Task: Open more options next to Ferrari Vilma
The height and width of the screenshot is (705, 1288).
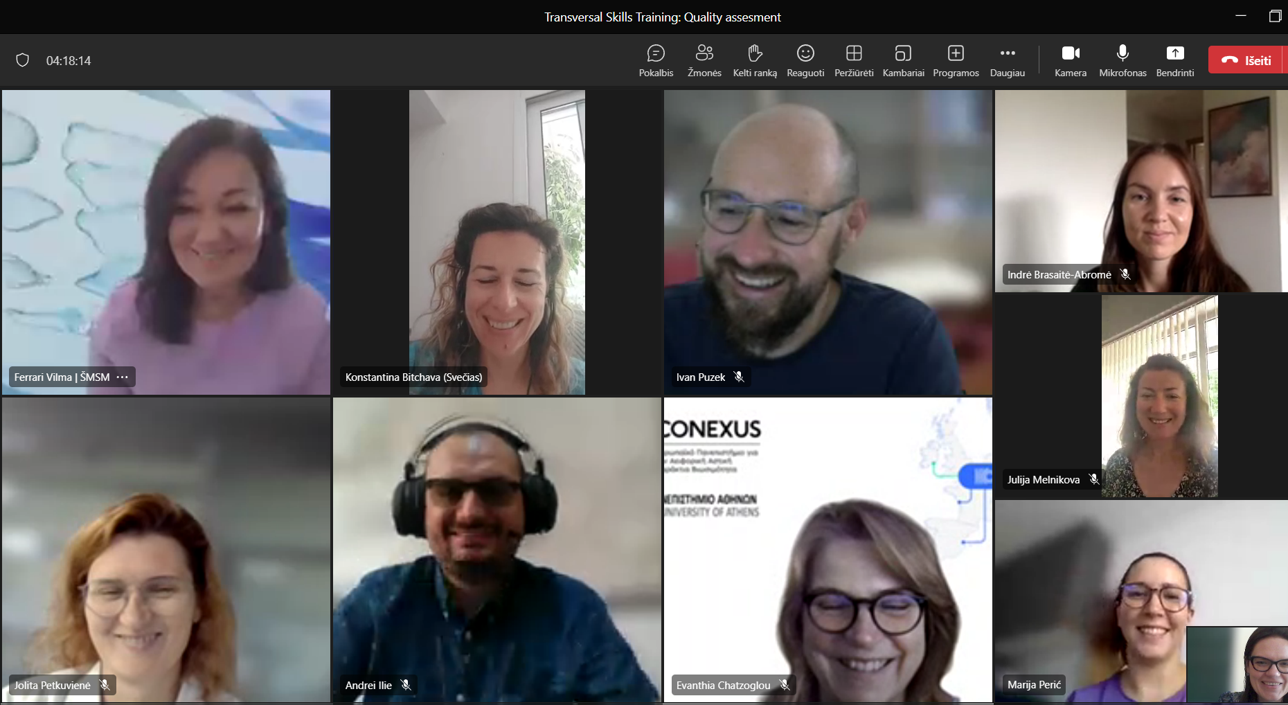Action: point(123,377)
